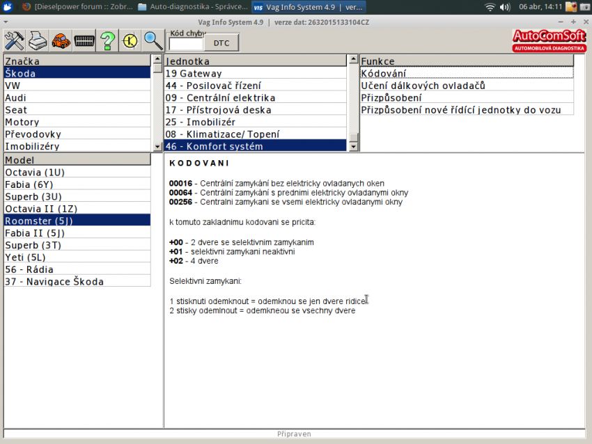This screenshot has width=592, height=444.
Task: Focus the Kód chyby input field
Action: pos(187,44)
